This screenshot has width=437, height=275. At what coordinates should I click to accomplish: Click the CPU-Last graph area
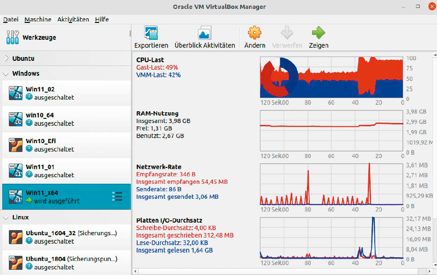click(x=332, y=77)
